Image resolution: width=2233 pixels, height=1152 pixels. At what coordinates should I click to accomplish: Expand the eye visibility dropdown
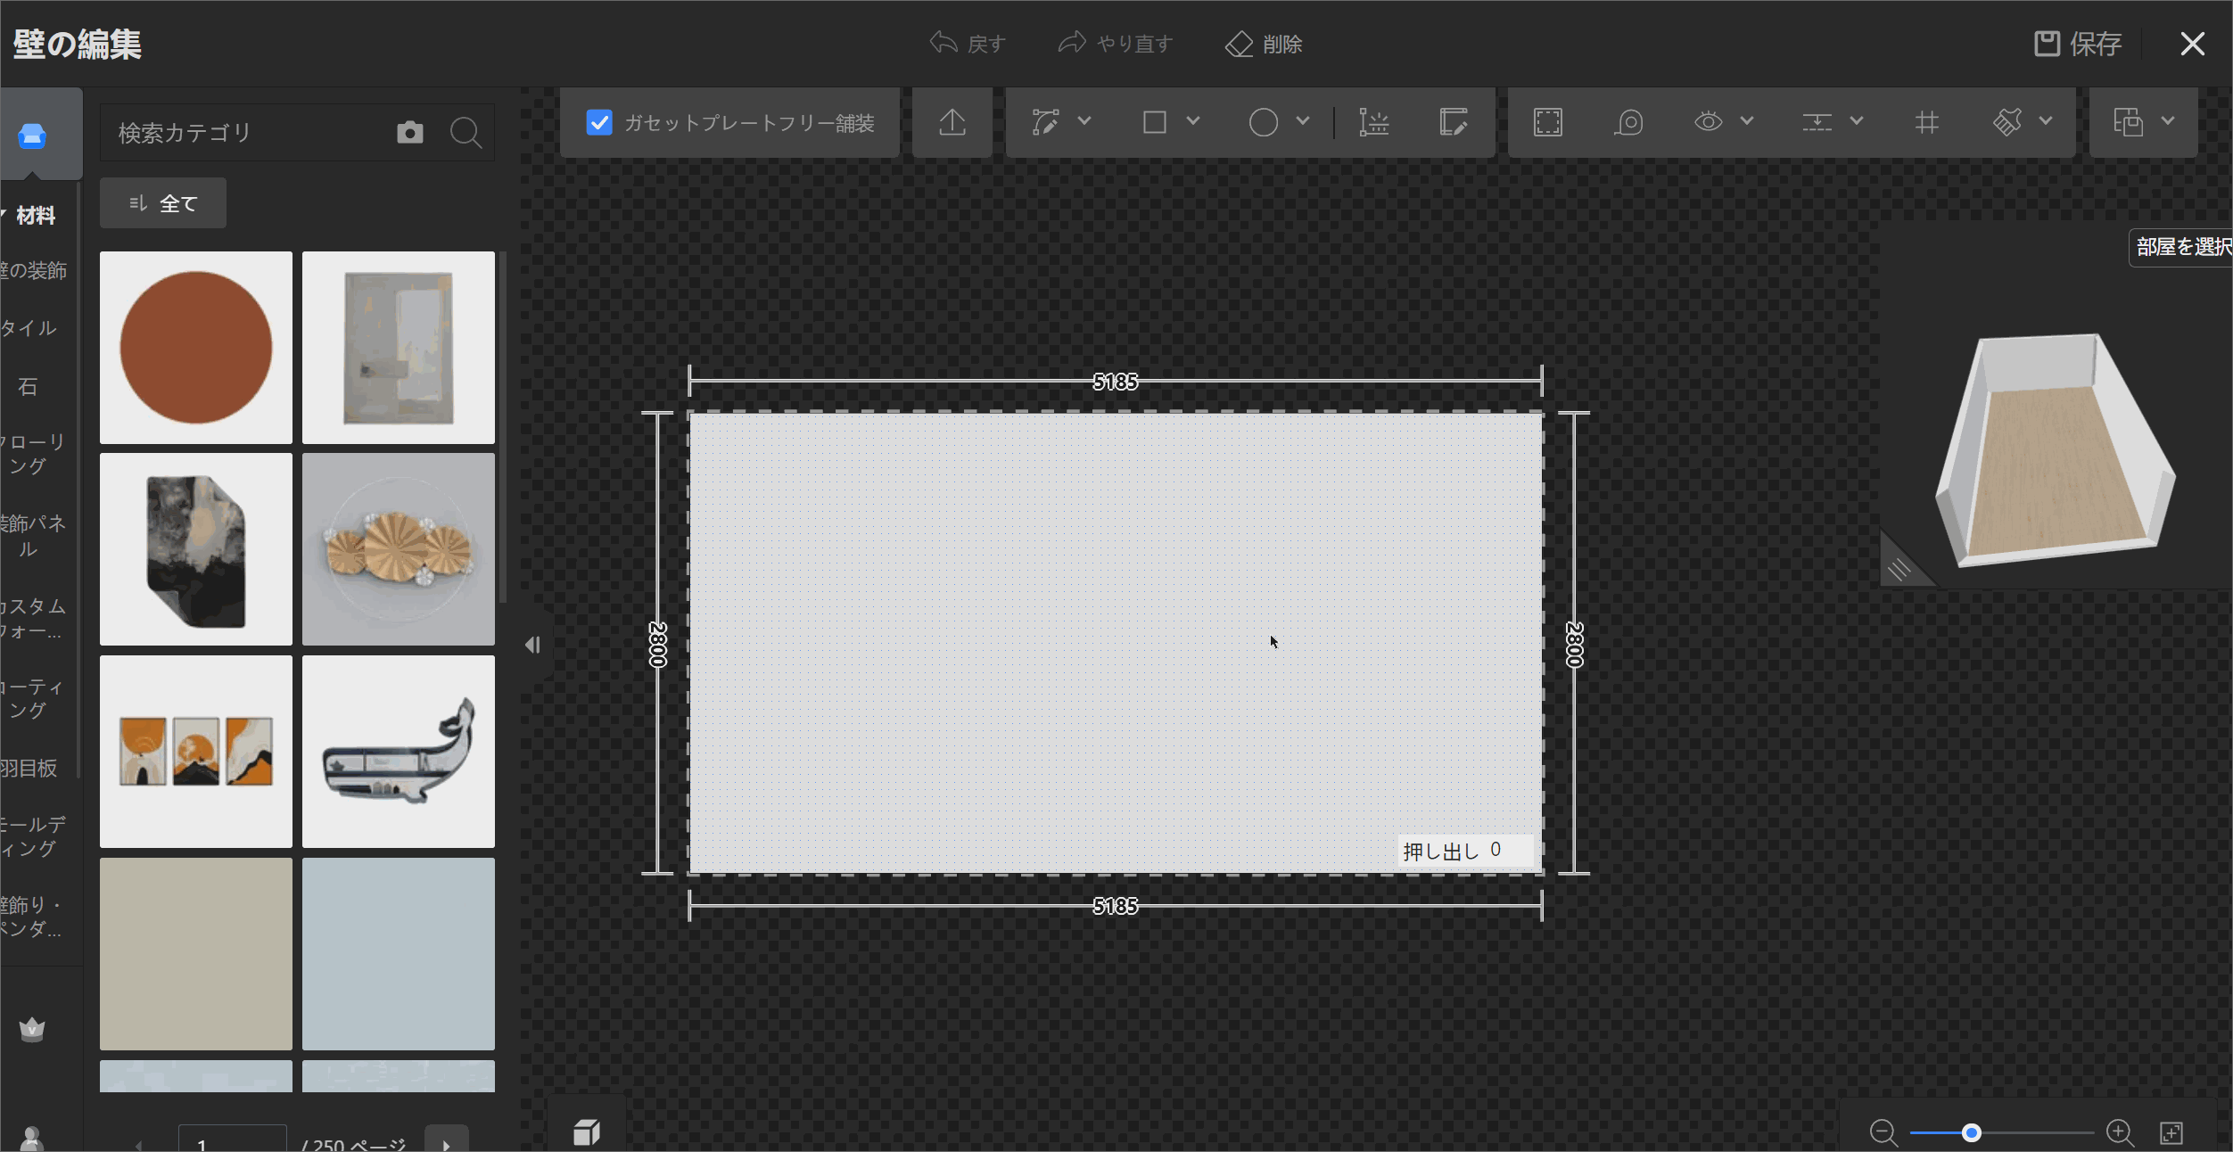[x=1747, y=120]
